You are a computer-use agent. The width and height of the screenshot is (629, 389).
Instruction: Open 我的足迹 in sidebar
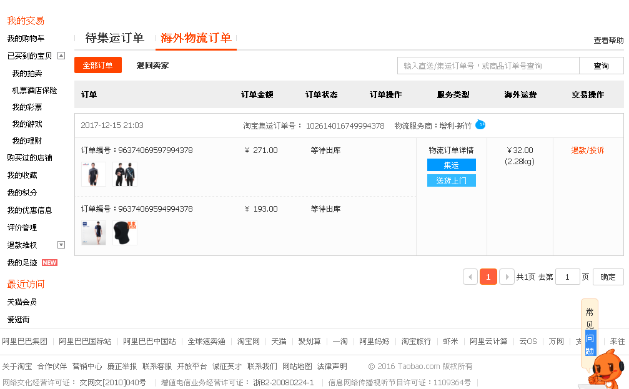22,263
